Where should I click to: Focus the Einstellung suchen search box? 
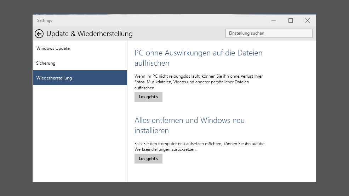269,33
